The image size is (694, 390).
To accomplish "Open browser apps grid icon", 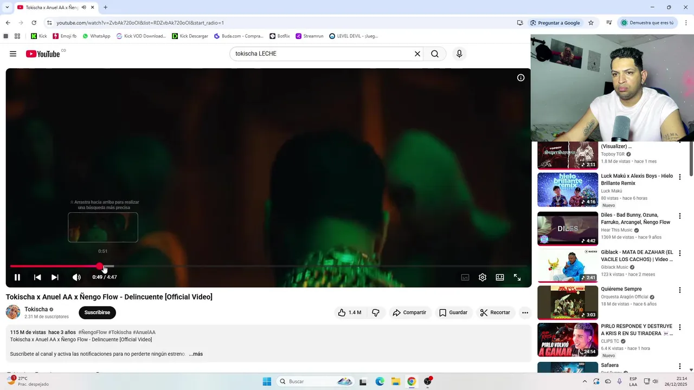I will 17,36.
